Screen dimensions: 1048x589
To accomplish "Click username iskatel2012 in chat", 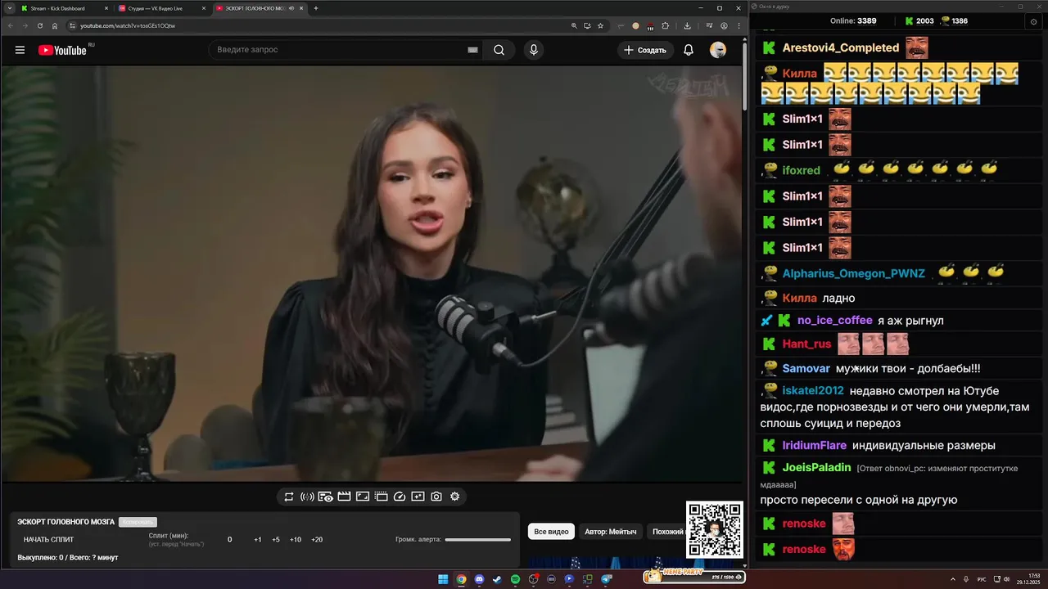I will [813, 391].
